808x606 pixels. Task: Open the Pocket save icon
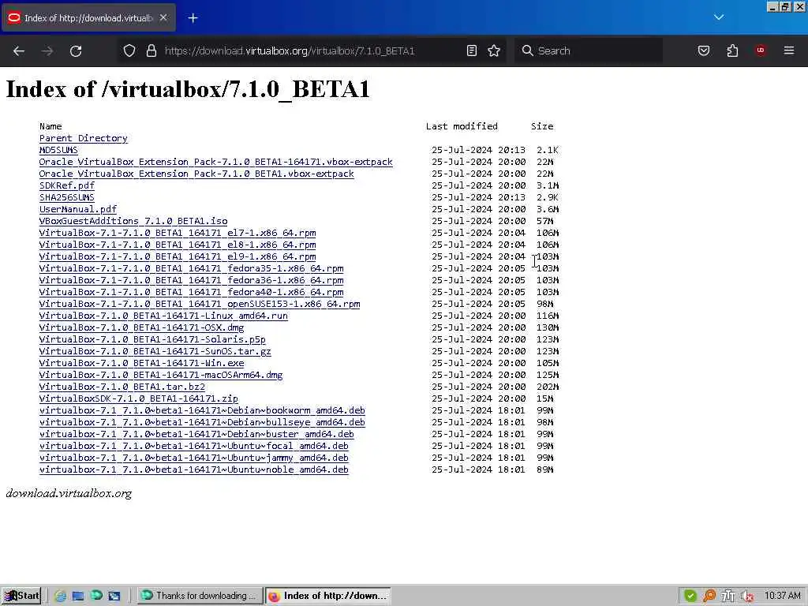703,50
